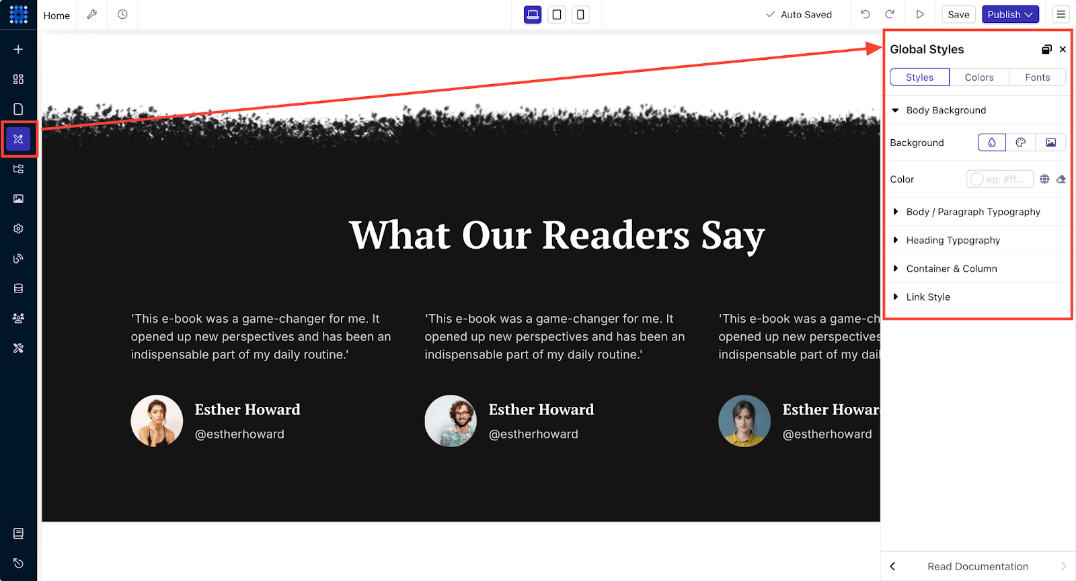The width and height of the screenshot is (1076, 581).
Task: Switch to tablet device view
Action: pos(557,14)
